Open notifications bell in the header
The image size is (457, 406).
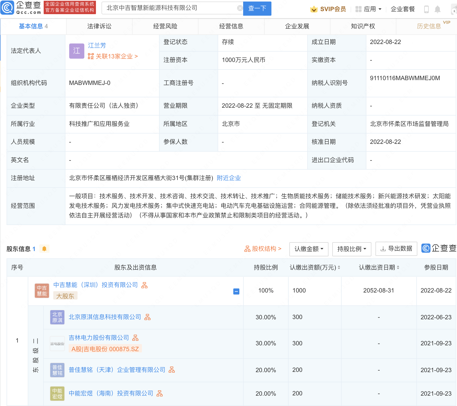coord(438,9)
